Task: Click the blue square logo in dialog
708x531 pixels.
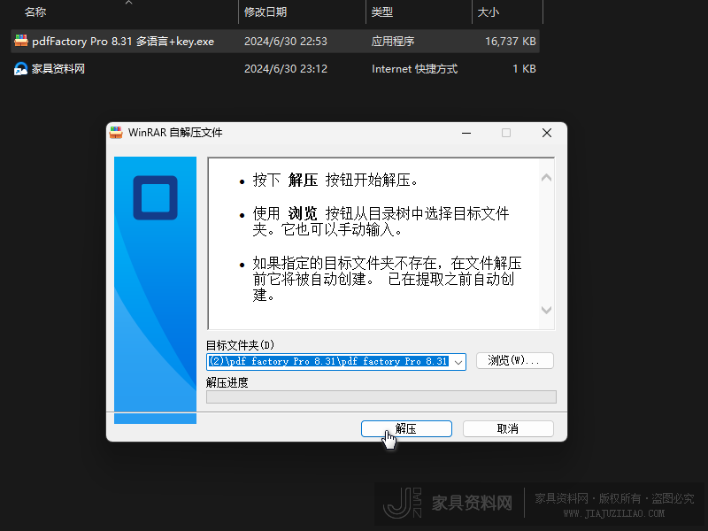Action: tap(156, 197)
